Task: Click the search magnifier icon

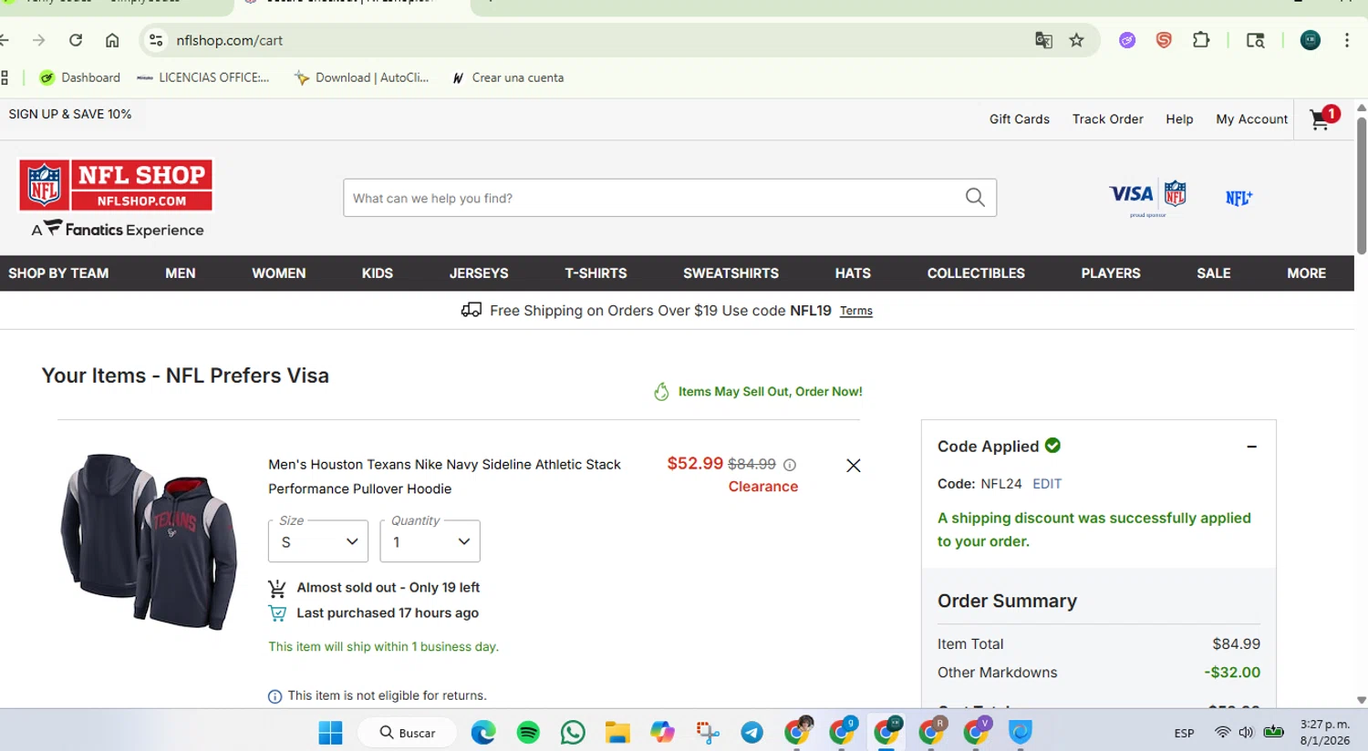Action: pos(975,198)
